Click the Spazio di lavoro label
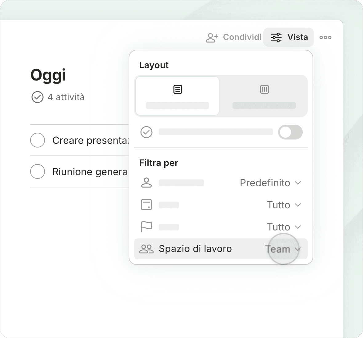363x338 pixels. point(195,249)
